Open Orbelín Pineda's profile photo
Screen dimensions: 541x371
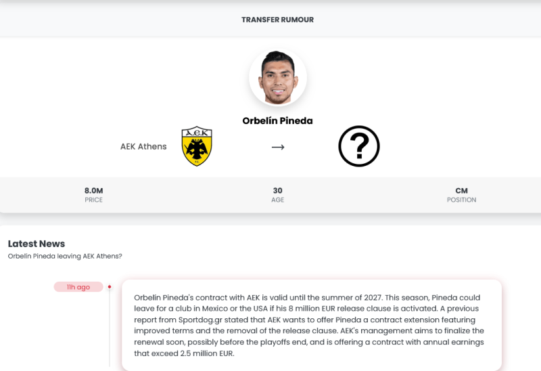click(277, 77)
